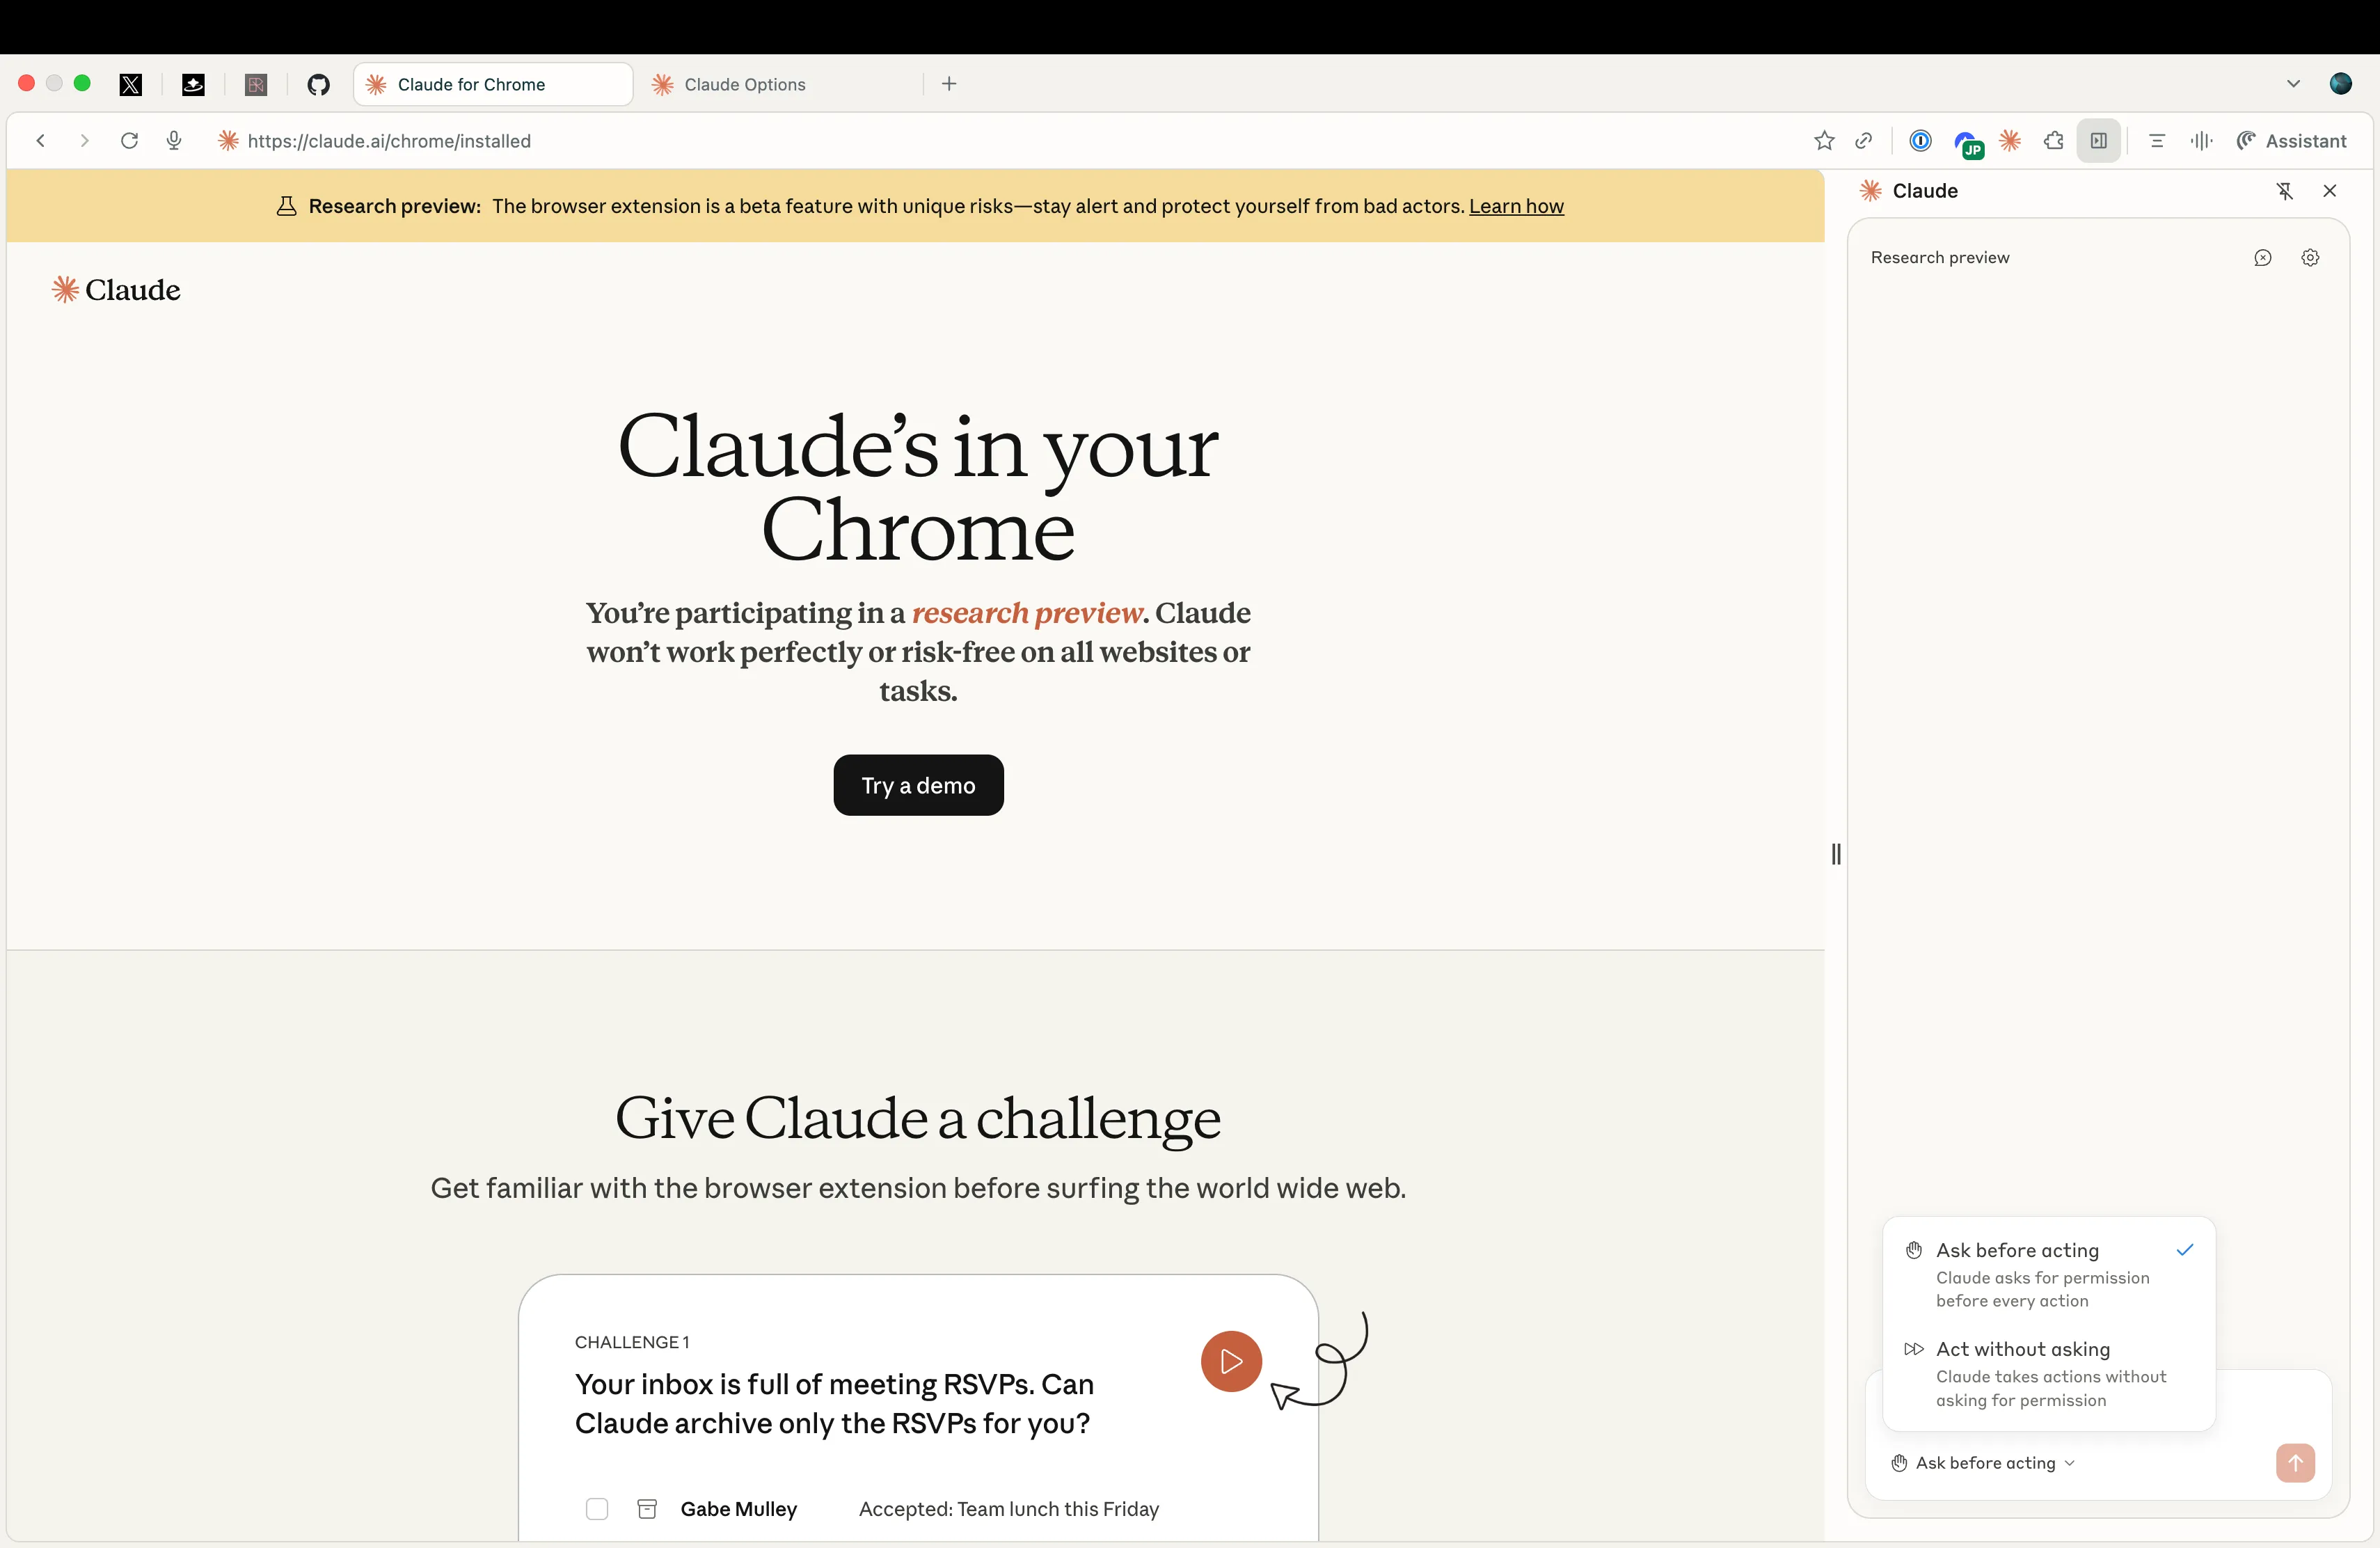The height and width of the screenshot is (1548, 2380).
Task: Reload the current page
Action: click(129, 141)
